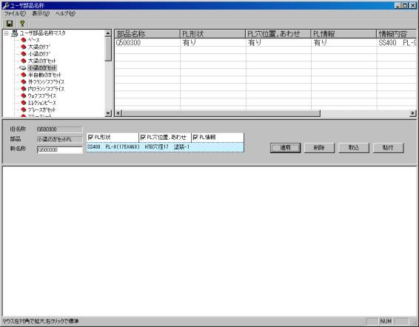Toggle the PL形状 checkbox
This screenshot has height=327, width=419.
click(x=90, y=138)
